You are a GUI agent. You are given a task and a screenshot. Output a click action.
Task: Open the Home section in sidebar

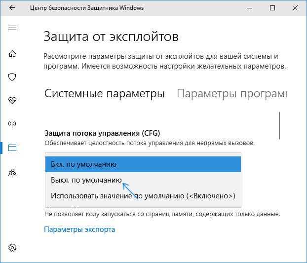(x=12, y=53)
